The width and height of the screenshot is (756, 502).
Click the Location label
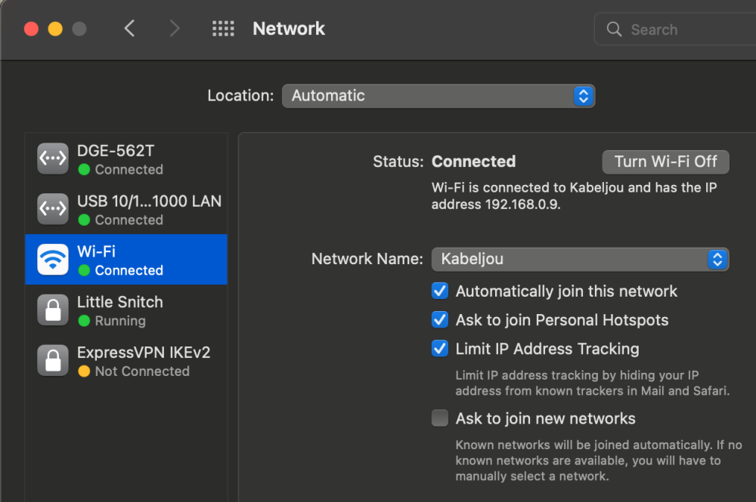click(240, 95)
